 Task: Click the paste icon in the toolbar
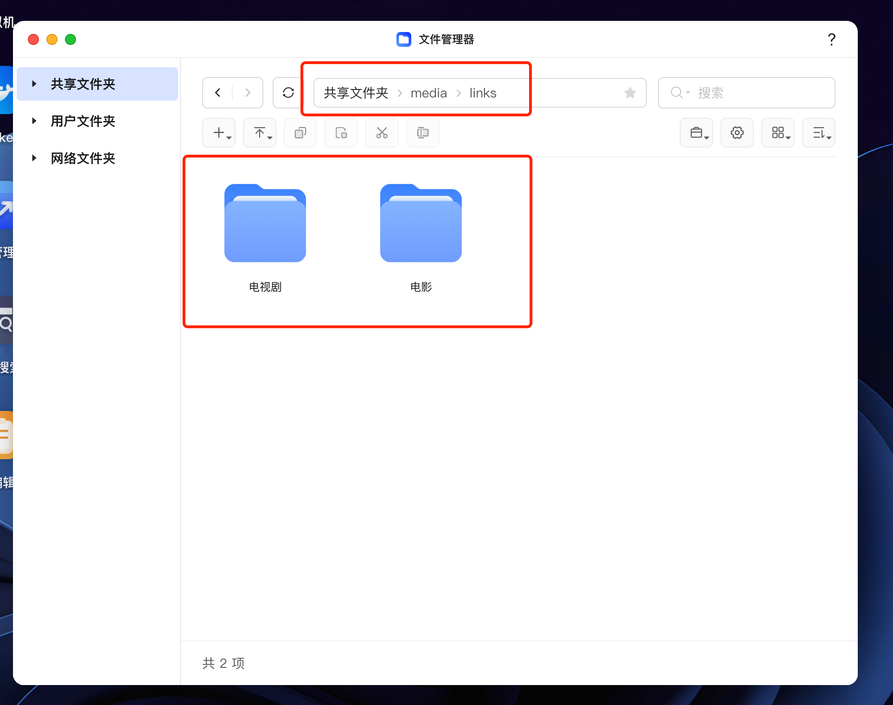[x=341, y=133]
